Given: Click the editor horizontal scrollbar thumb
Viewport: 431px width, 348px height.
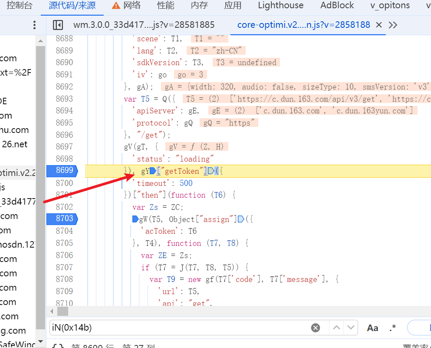Looking at the screenshot, I should click(x=63, y=312).
